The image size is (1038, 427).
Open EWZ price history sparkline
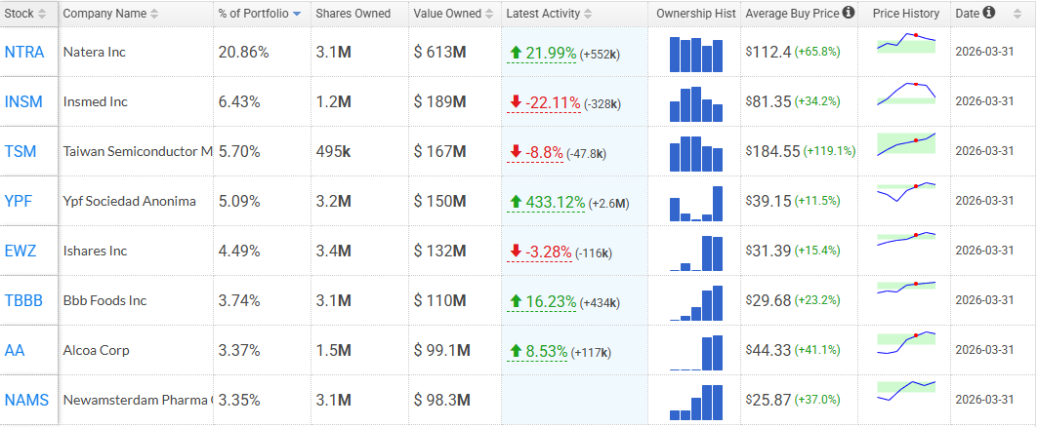(x=906, y=239)
